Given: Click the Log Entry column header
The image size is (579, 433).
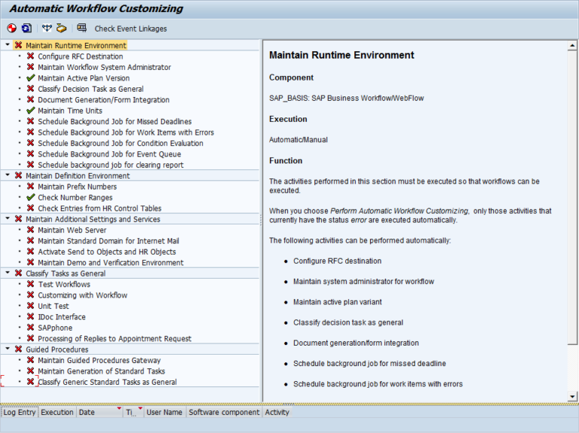Looking at the screenshot, I should [19, 413].
